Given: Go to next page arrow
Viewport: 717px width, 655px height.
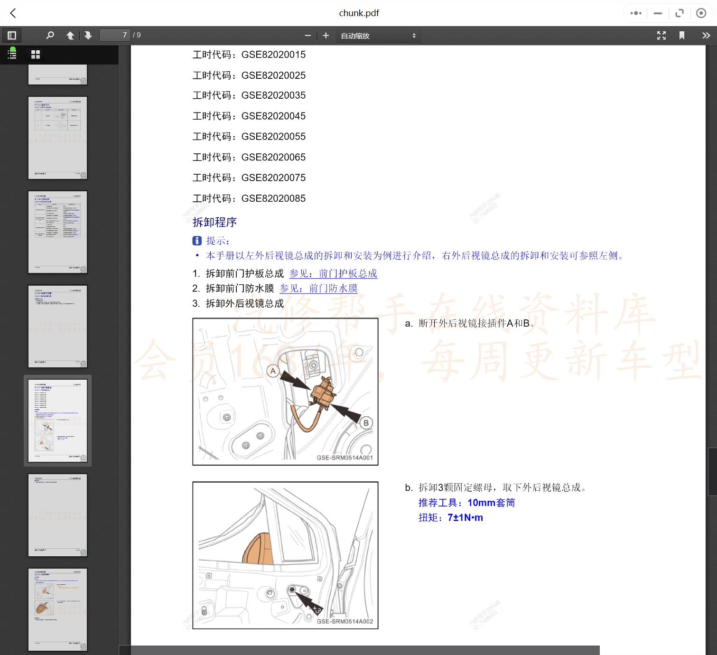Looking at the screenshot, I should click(88, 36).
